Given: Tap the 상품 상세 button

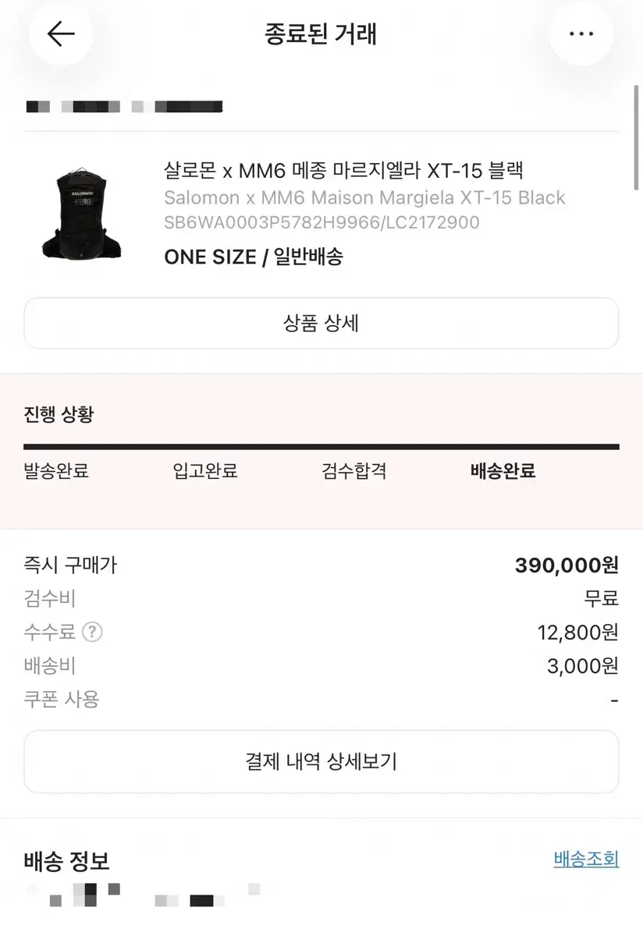Looking at the screenshot, I should [x=321, y=323].
